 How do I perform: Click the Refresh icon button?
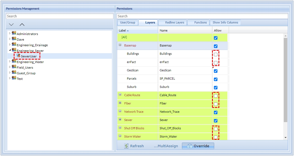click(126, 146)
